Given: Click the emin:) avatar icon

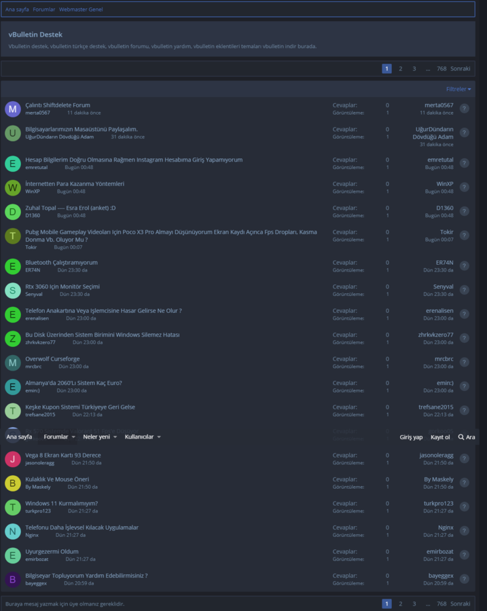Looking at the screenshot, I should click(x=12, y=388).
